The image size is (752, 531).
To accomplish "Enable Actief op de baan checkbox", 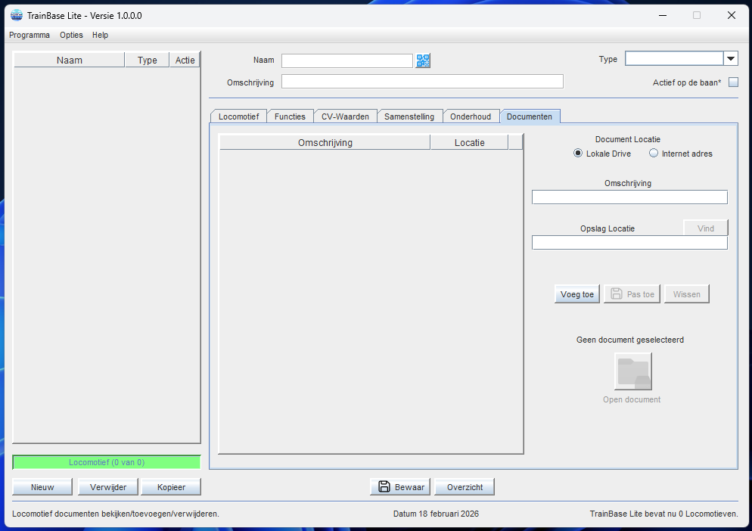I will tap(732, 82).
